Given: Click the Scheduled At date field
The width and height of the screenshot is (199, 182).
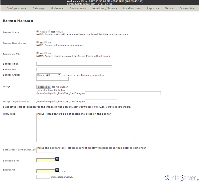Looking at the screenshot, I should (45, 160).
